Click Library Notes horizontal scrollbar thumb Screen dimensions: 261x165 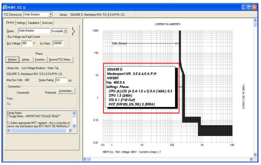click(x=39, y=130)
